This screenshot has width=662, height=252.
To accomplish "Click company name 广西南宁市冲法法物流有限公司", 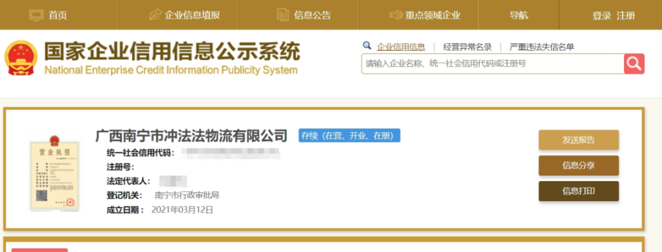I will 192,136.
